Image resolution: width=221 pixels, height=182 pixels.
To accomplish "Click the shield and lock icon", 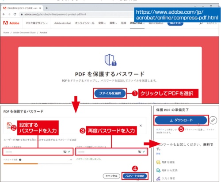I will 110,60.
